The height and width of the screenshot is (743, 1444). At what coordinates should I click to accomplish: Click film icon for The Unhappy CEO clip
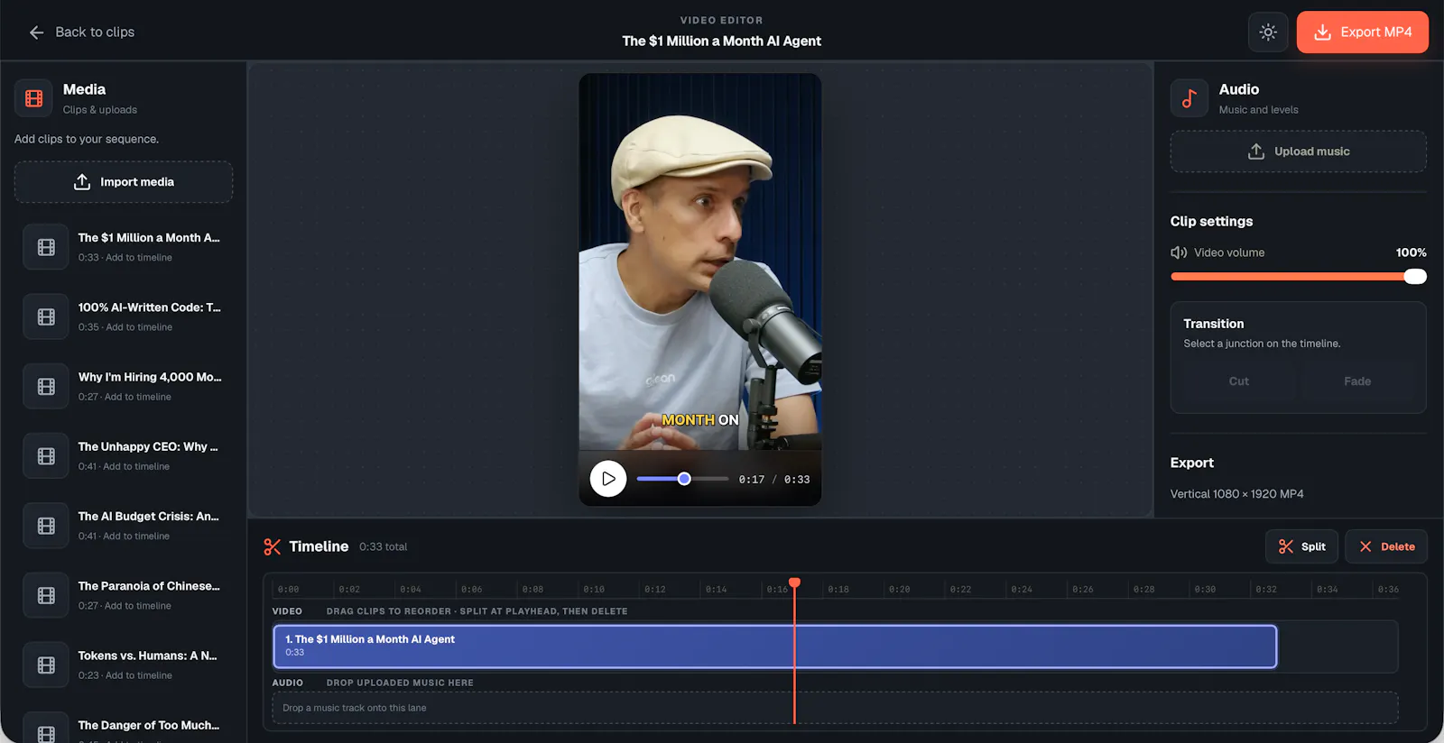pos(46,456)
